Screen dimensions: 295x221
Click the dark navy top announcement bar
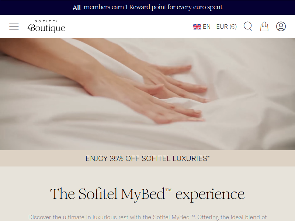click(147, 7)
